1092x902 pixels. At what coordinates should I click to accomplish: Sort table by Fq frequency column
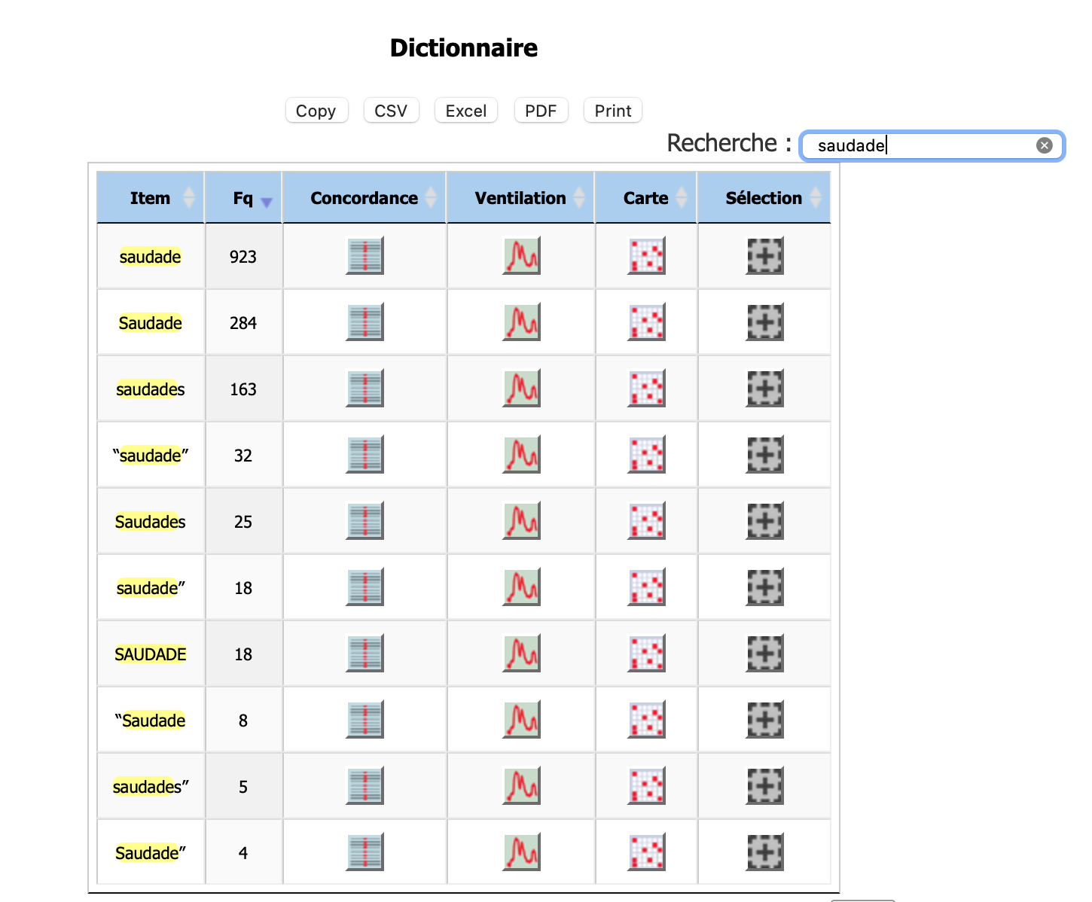(243, 198)
